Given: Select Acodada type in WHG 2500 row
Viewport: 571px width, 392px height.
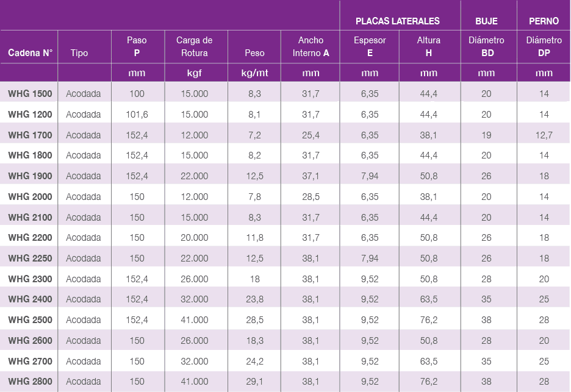Looking at the screenshot, I should [84, 320].
